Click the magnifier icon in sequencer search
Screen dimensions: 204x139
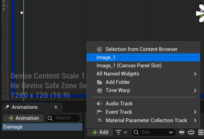[x=136, y=132]
